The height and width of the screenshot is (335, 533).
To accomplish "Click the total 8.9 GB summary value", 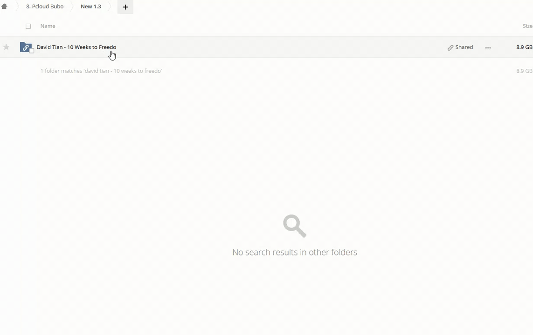I will [x=524, y=71].
